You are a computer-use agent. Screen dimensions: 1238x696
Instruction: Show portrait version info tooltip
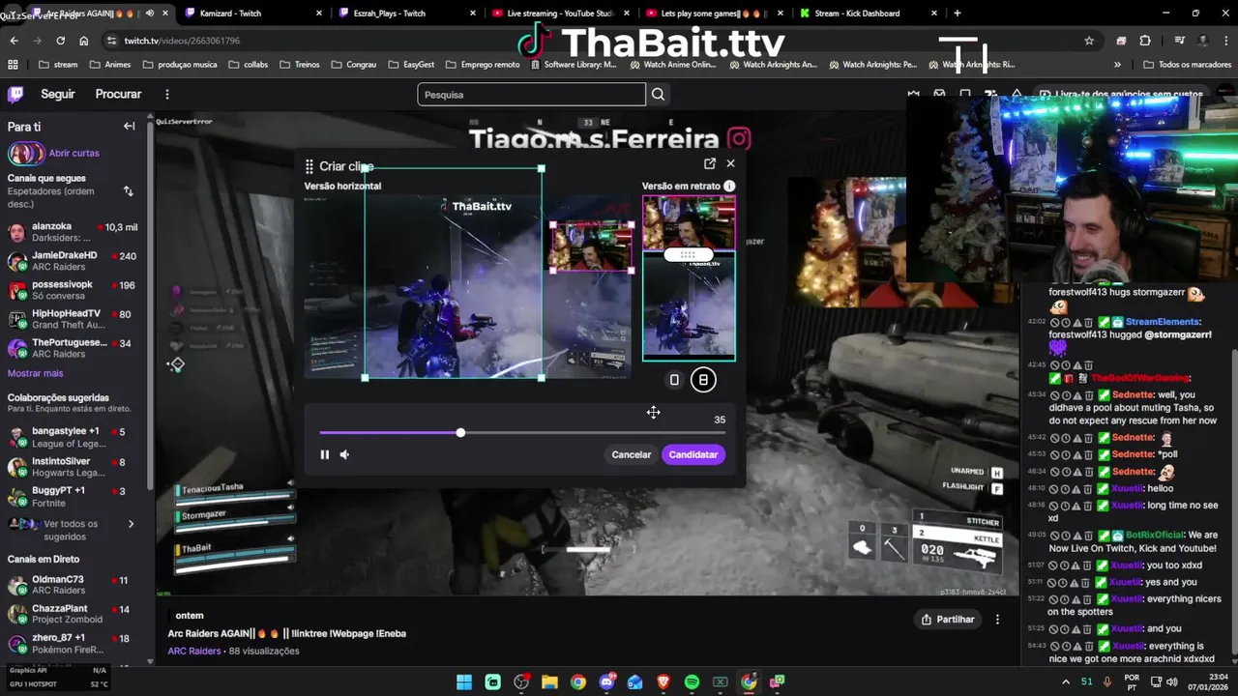click(x=729, y=186)
